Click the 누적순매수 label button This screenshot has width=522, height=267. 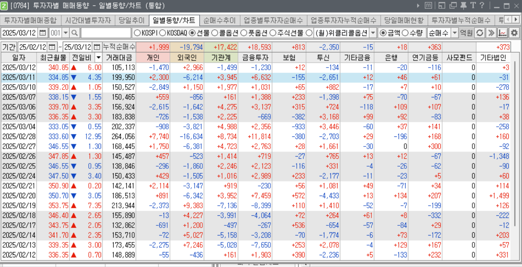click(x=119, y=47)
